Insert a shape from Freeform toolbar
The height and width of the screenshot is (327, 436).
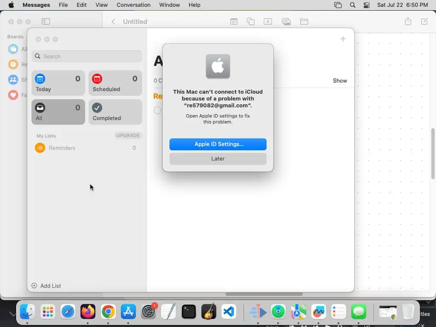pos(250,21)
